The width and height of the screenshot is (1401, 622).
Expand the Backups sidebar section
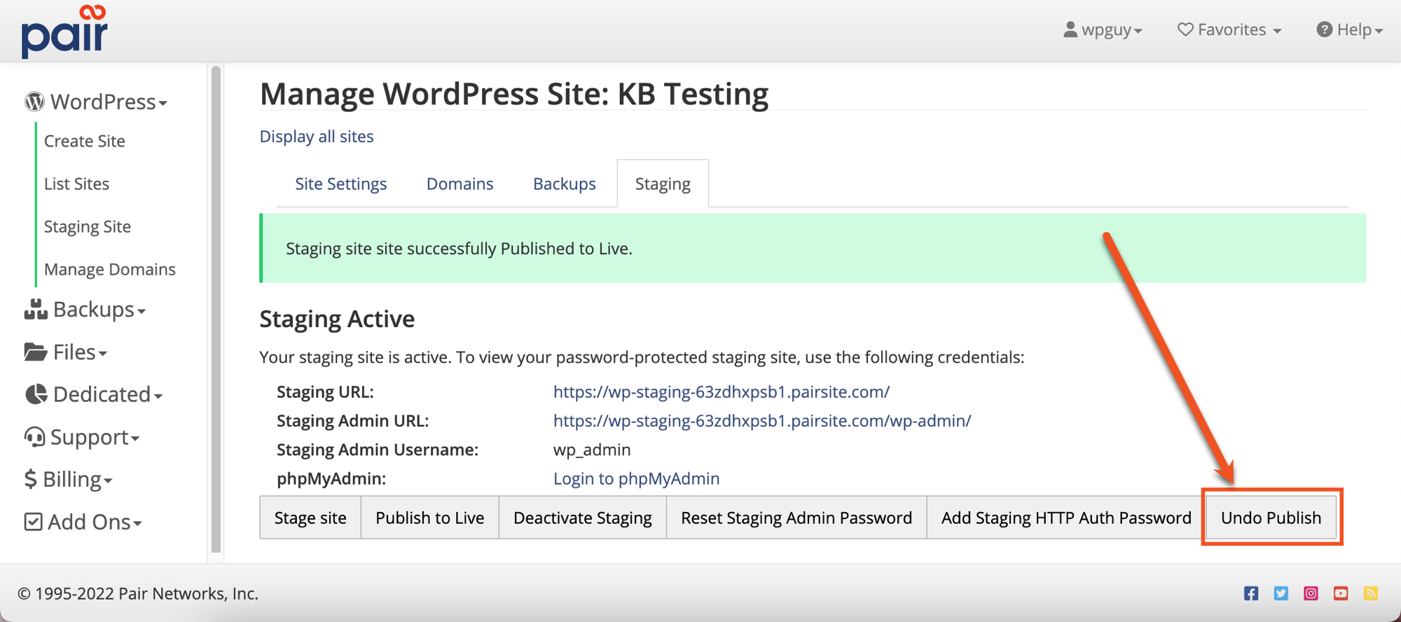click(x=85, y=310)
